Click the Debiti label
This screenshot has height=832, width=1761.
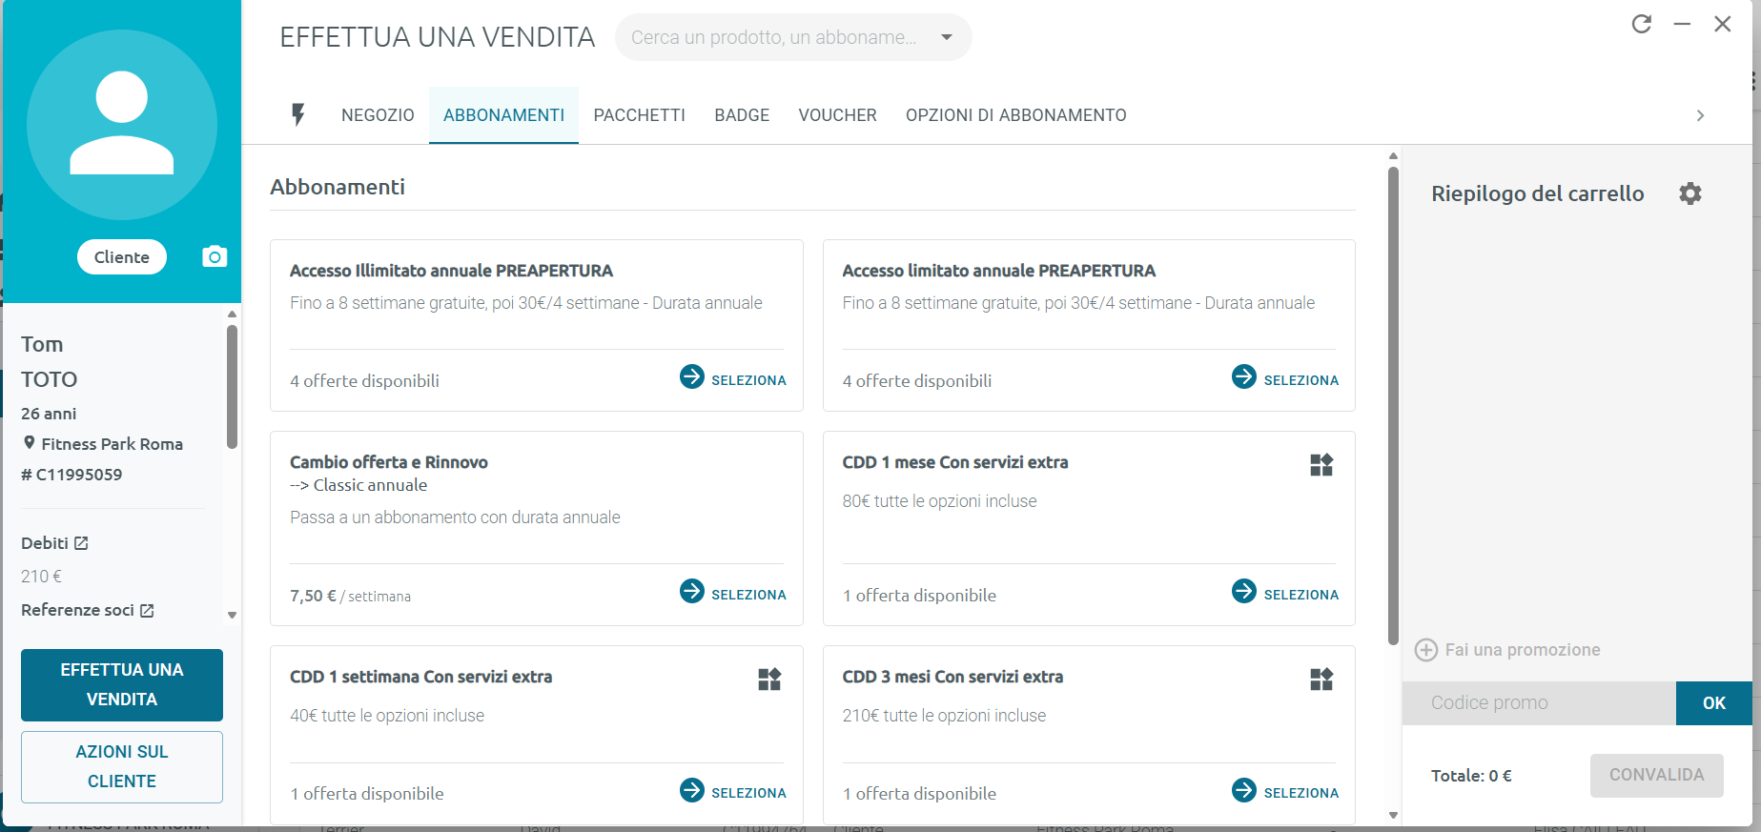[45, 543]
